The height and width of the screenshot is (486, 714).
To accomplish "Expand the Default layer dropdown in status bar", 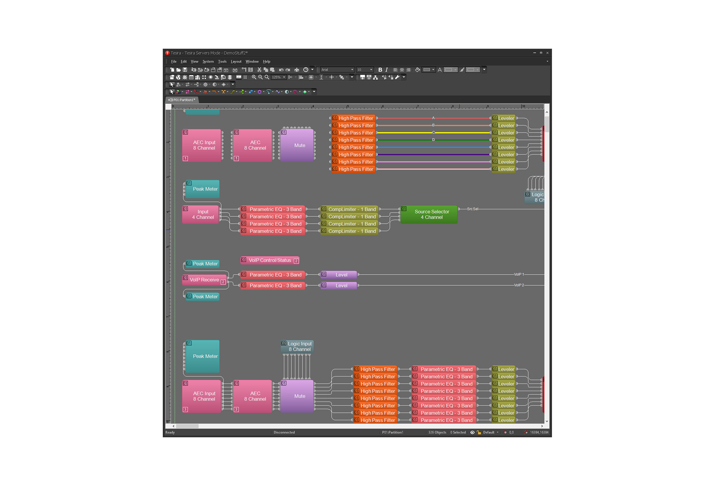I will tap(491, 432).
